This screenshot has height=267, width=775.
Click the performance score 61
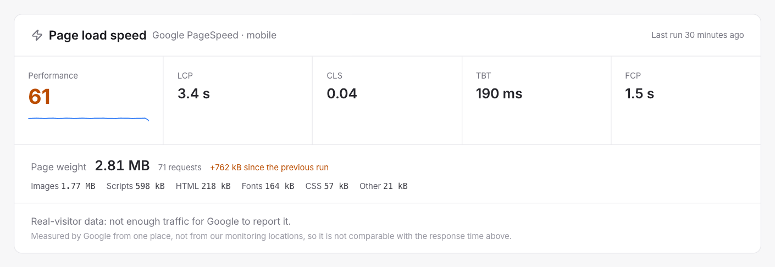pyautogui.click(x=40, y=97)
